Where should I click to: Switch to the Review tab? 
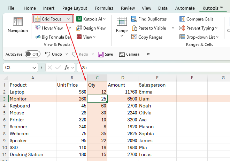point(128,8)
